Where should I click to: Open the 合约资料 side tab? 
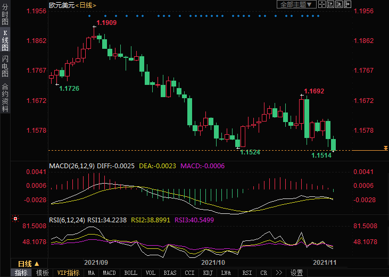(5, 98)
